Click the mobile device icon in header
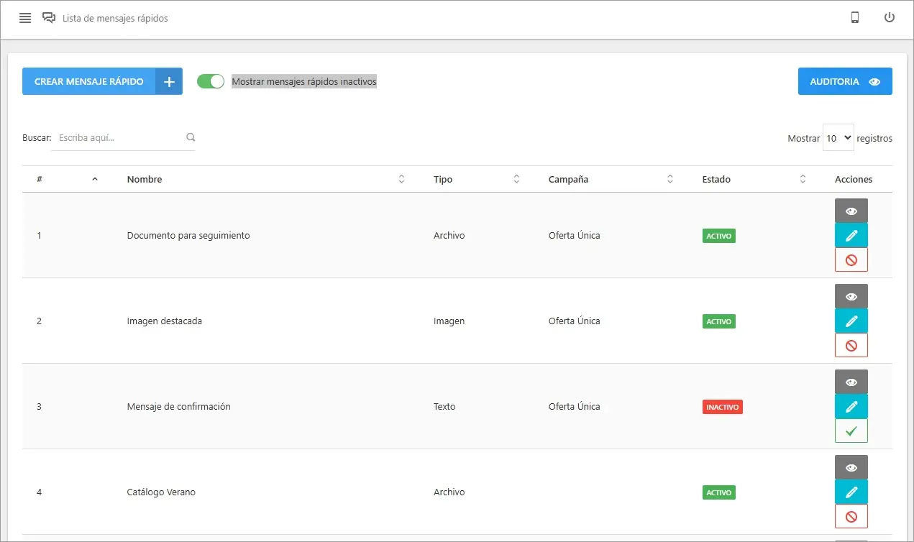 855,18
